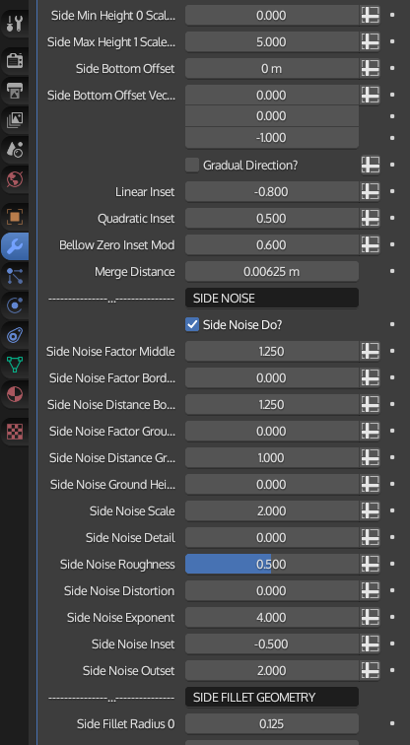Enable the Gradual Direction? checkbox
The width and height of the screenshot is (410, 745).
192,166
